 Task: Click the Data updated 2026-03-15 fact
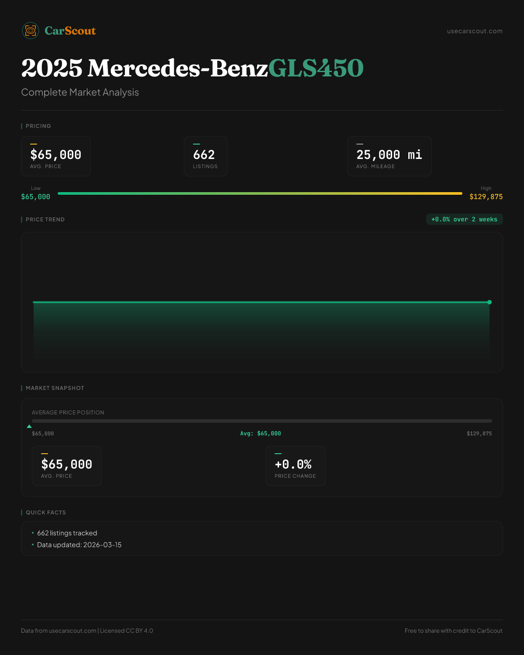79,545
